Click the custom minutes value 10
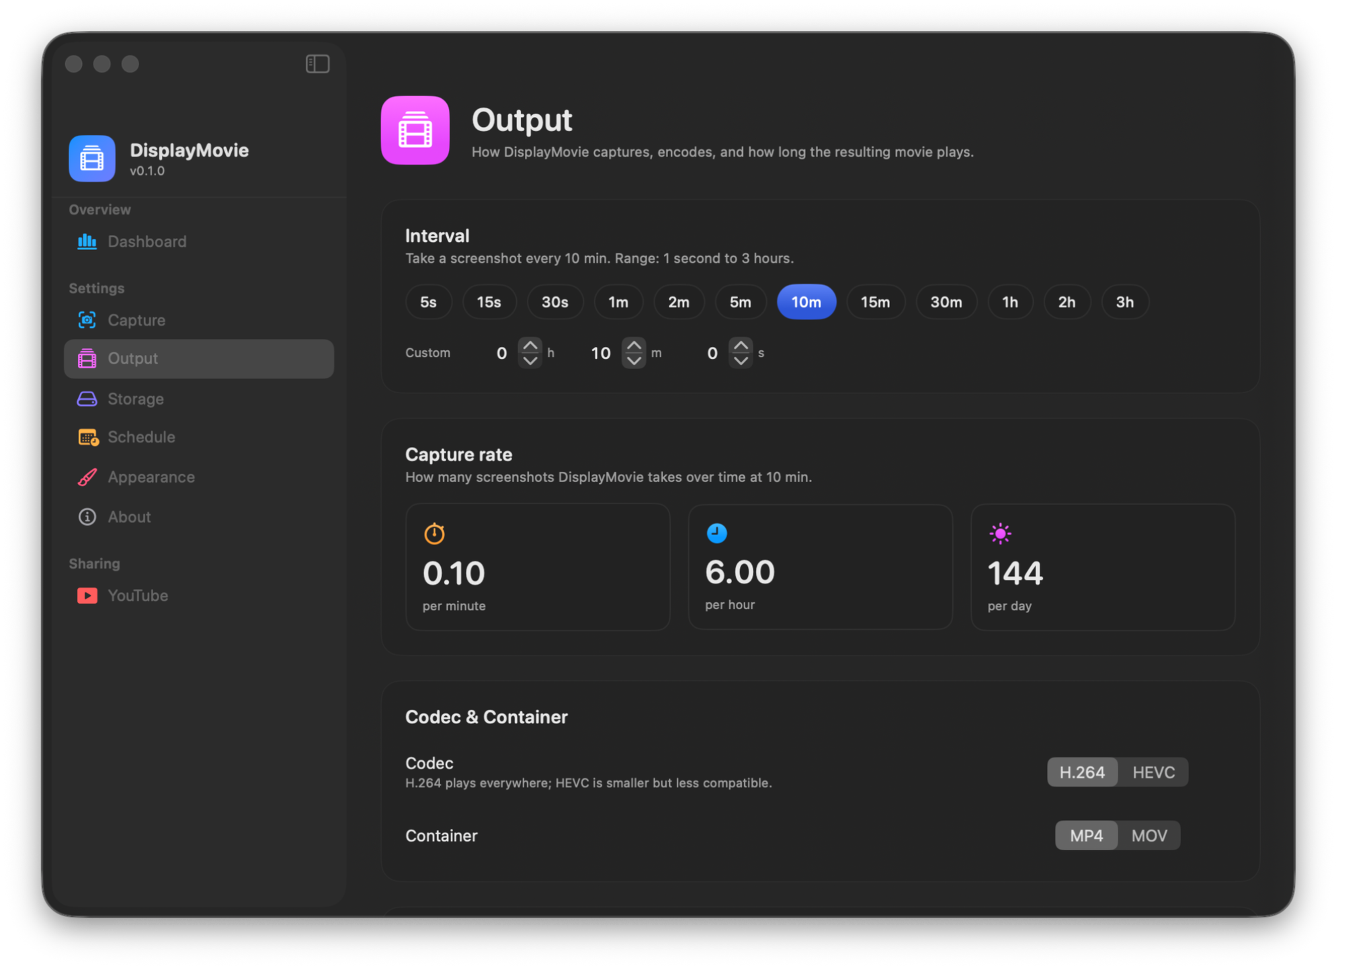 (x=600, y=353)
